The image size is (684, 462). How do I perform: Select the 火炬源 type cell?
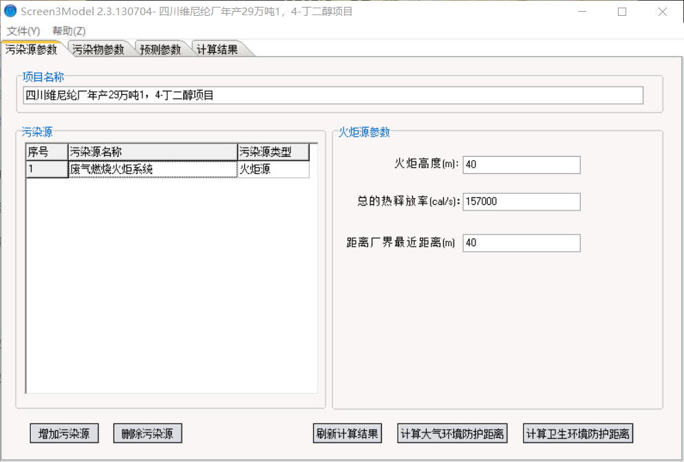(273, 169)
